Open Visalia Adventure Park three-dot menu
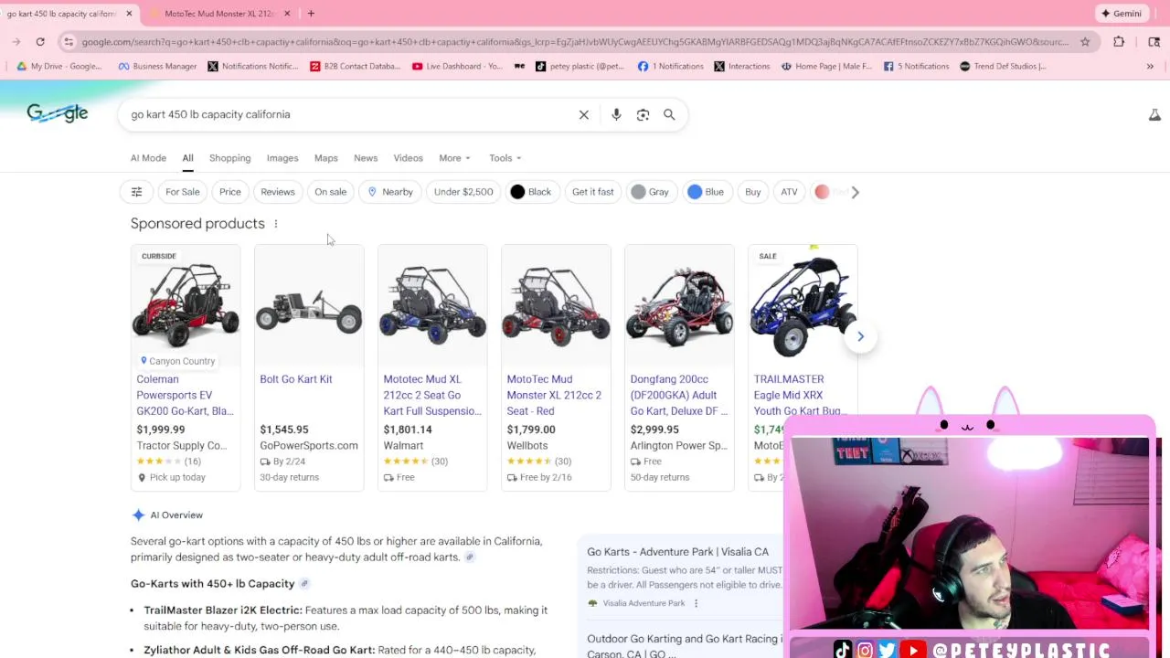Viewport: 1170px width, 658px height. (x=696, y=603)
